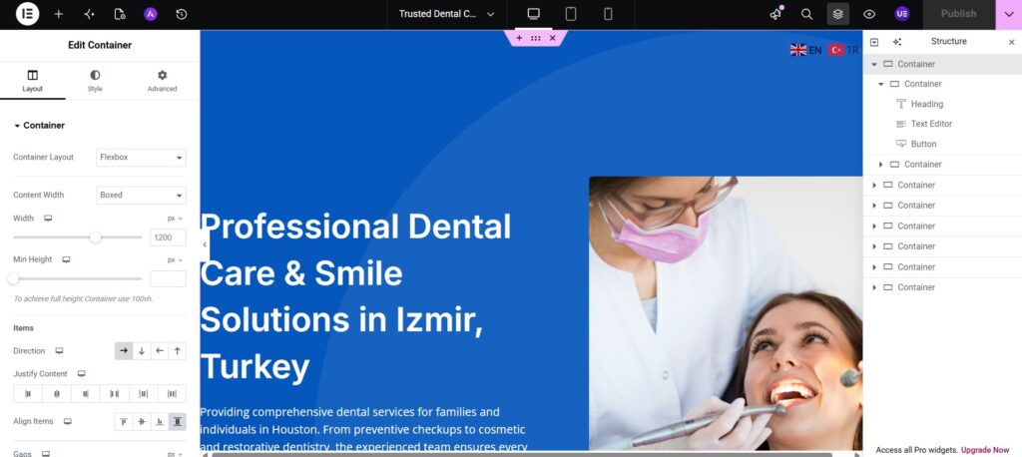This screenshot has height=457, width=1022.
Task: Set Justify Content to space evenly
Action: click(x=172, y=394)
